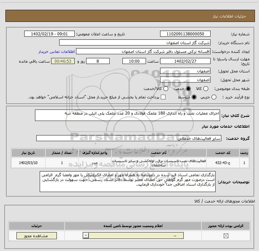
Task: Tick the اسناد خزانه اسلامی payment checkbox
Action: (163, 97)
